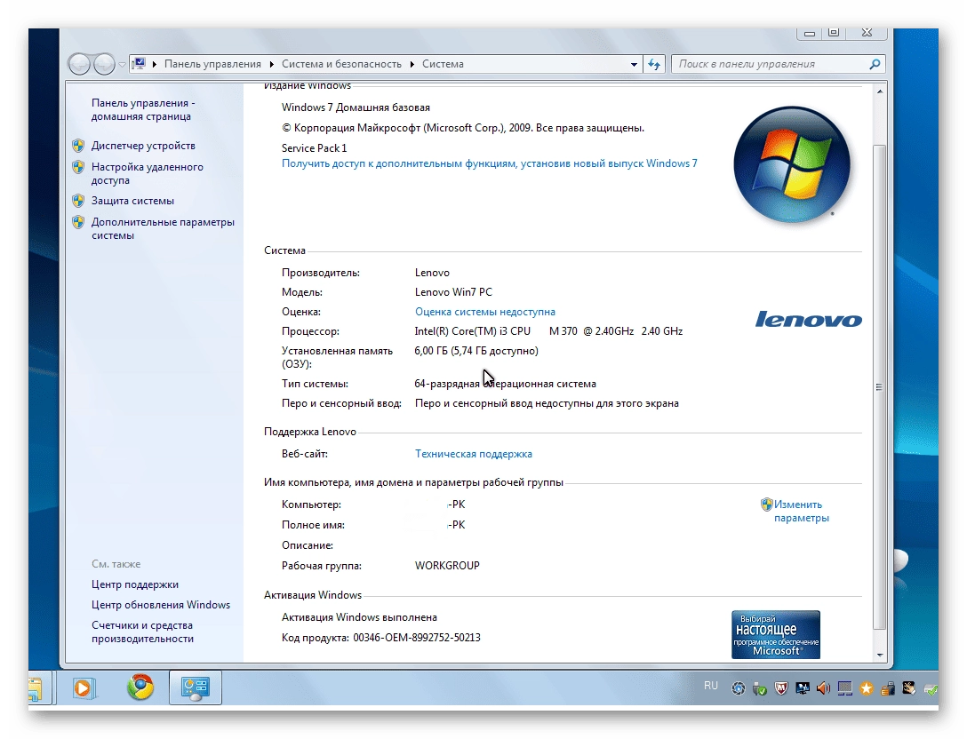Open Настройка удаленного доступа

(148, 173)
